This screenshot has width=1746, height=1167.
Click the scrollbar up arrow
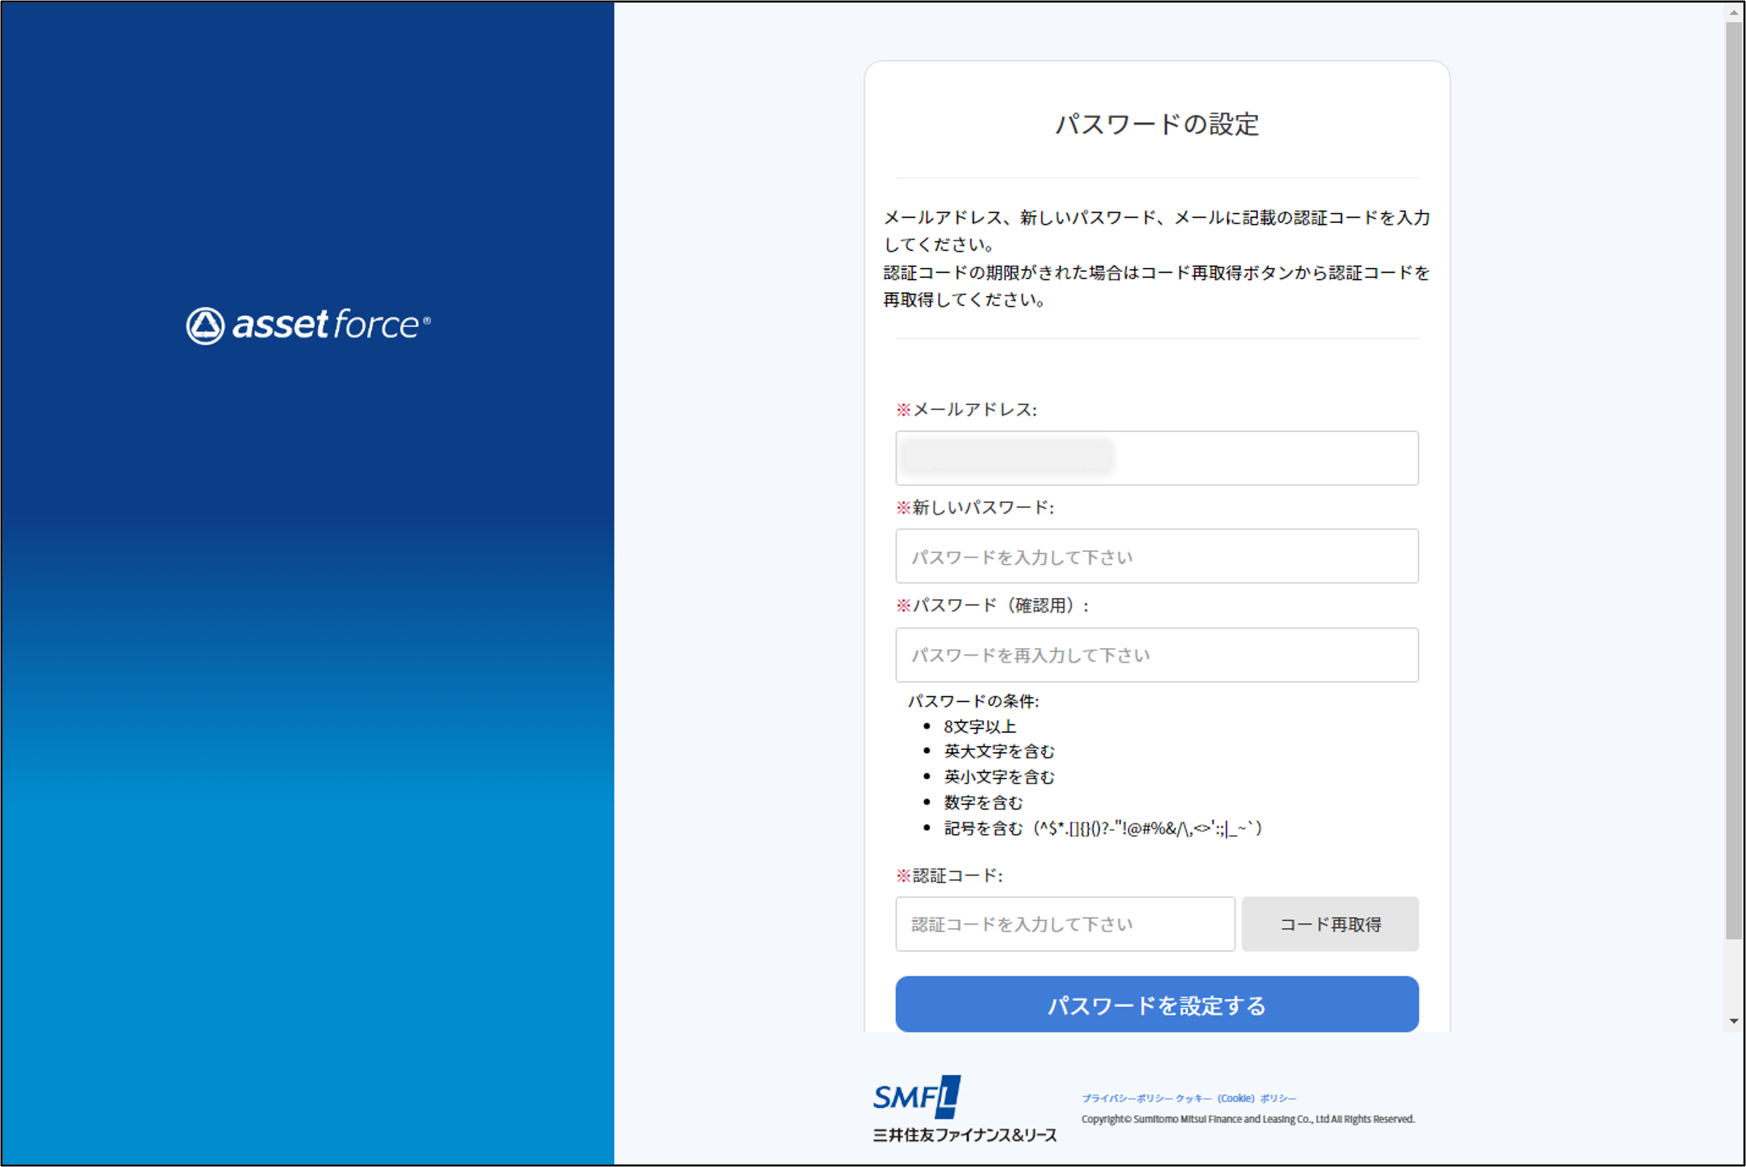(1734, 13)
